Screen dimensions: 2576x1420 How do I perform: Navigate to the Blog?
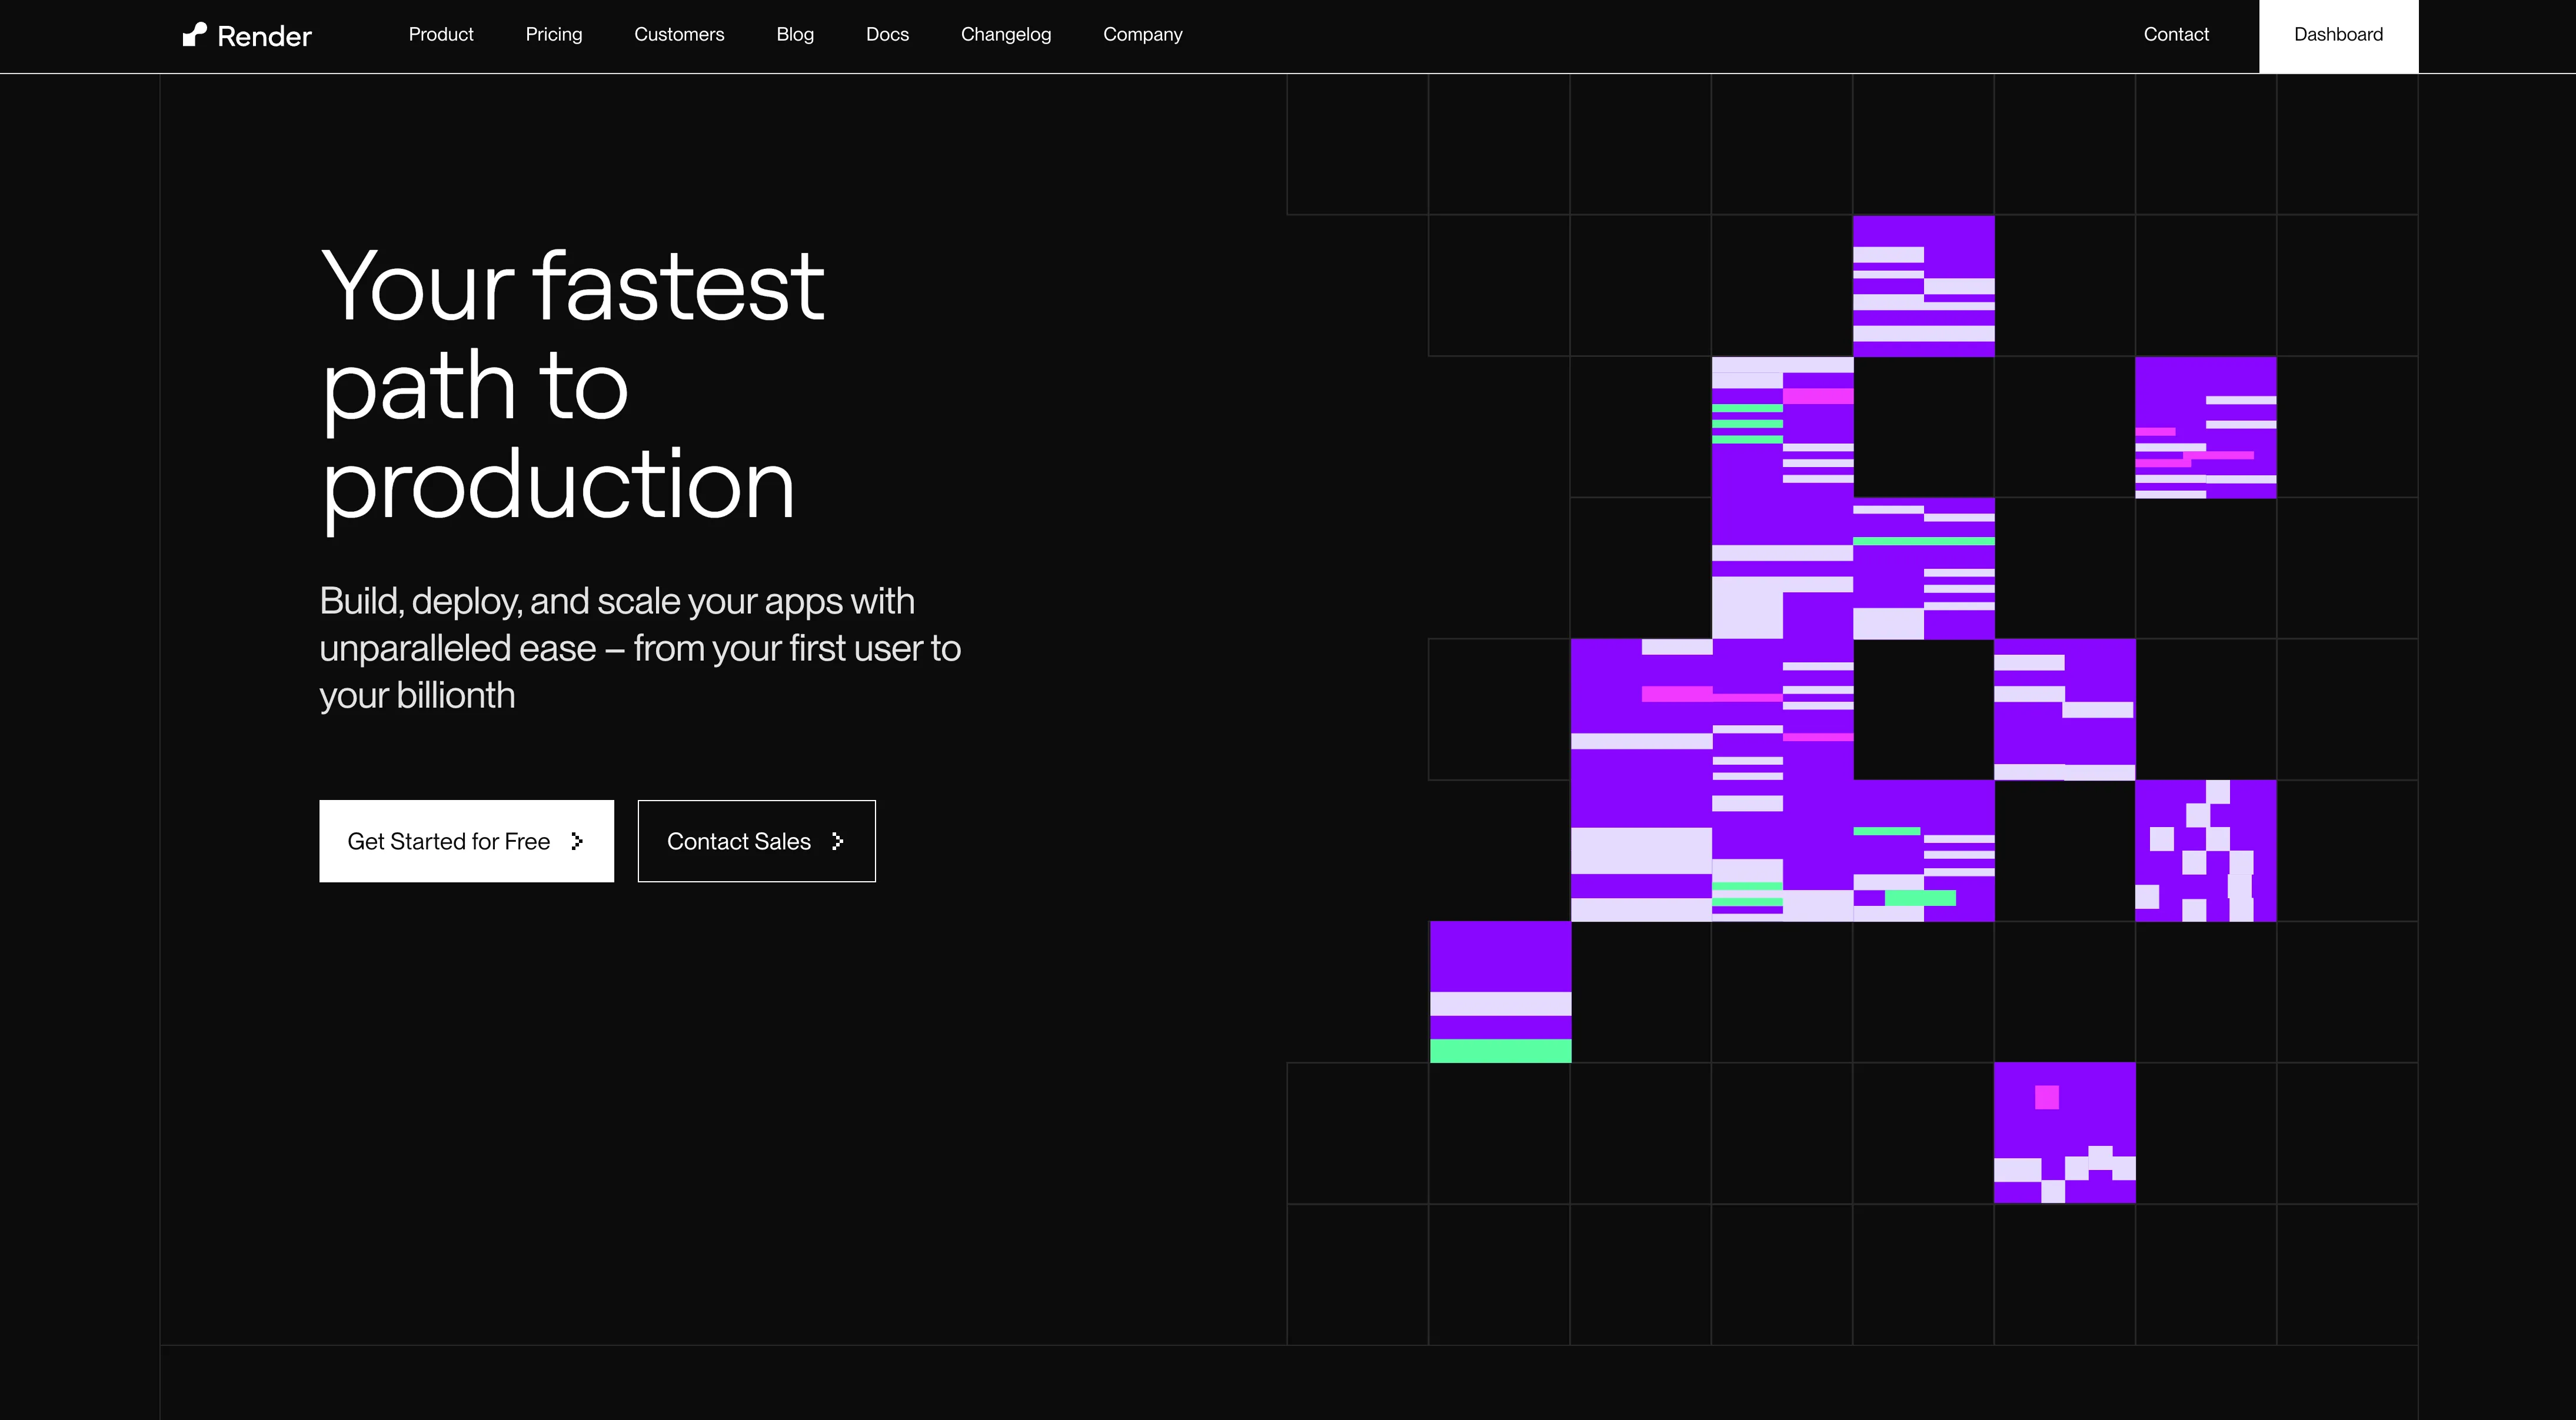(x=795, y=35)
